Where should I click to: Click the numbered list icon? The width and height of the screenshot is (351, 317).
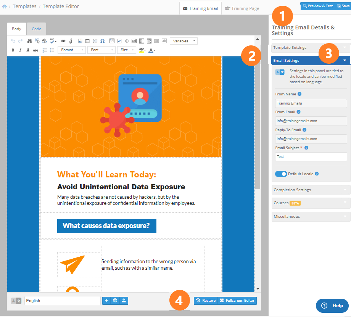(45, 50)
